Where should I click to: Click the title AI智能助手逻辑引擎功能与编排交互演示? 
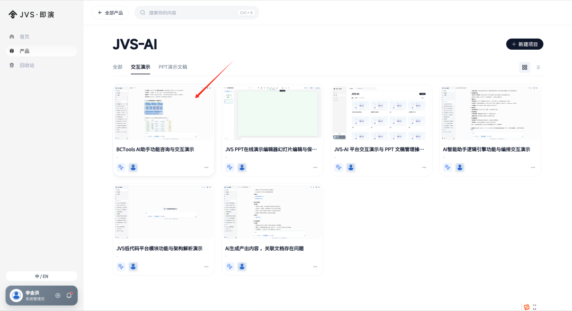click(486, 149)
